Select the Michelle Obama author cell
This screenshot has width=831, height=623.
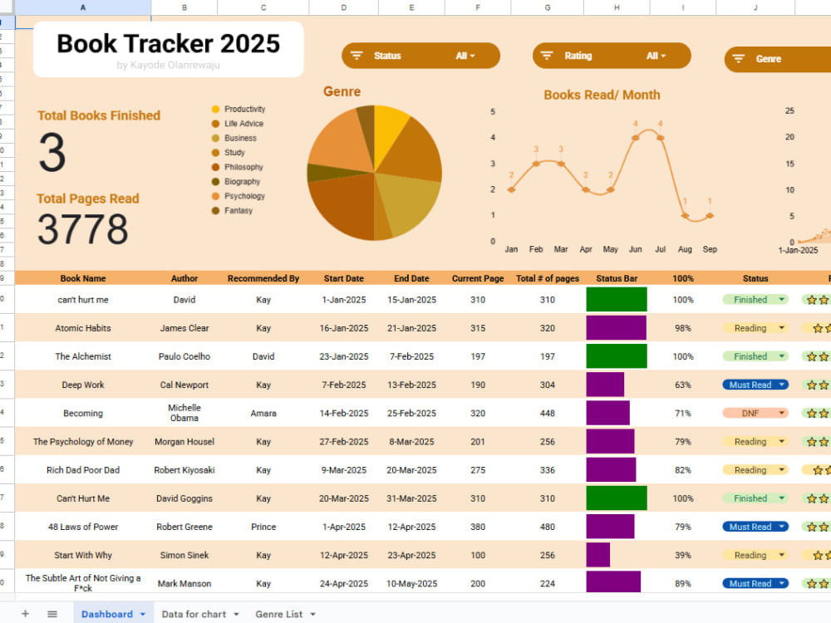184,413
